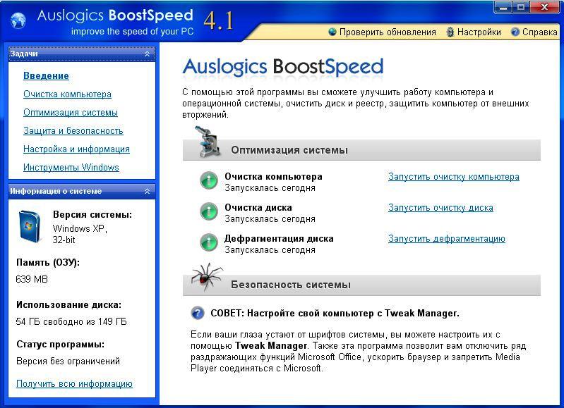This screenshot has width=564, height=408.
Task: Click the green status icon for Дефрагментация диска
Action: click(x=209, y=242)
